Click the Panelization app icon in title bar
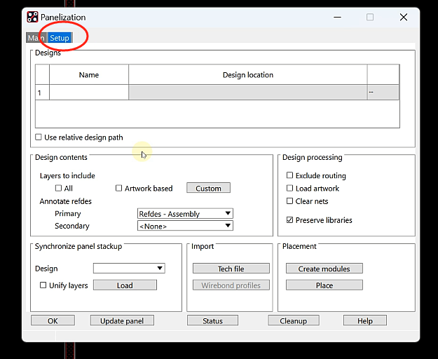Viewport: 438px width, 359px height. coord(32,17)
